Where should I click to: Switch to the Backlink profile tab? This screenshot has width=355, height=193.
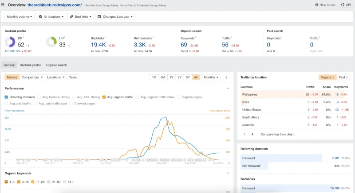30,65
